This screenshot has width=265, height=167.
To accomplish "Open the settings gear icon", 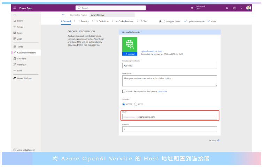I will pyautogui.click(x=234, y=8).
